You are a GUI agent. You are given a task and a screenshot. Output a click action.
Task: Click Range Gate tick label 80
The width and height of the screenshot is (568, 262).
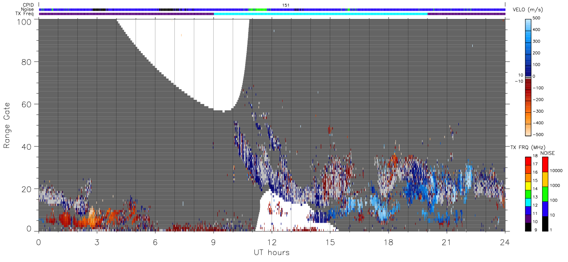coord(25,62)
